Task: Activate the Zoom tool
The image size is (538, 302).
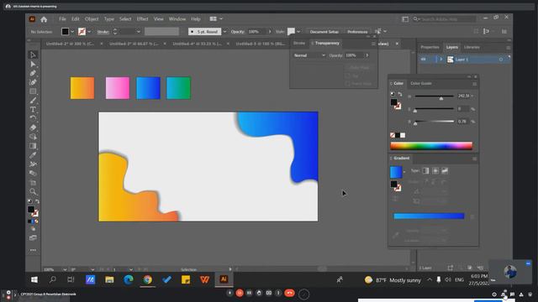Action: 33,192
